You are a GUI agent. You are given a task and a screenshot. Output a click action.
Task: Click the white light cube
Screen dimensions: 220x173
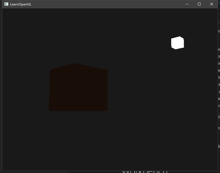coord(177,43)
